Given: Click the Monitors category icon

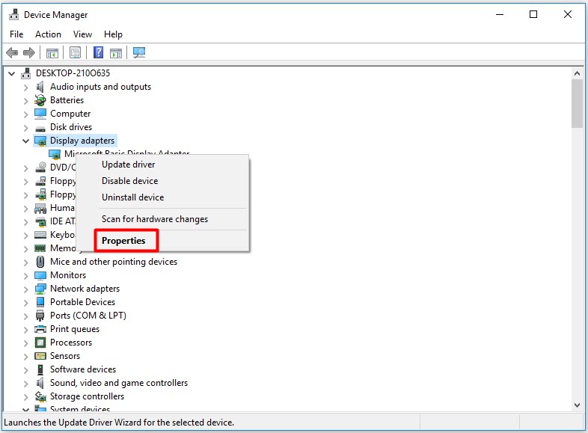Looking at the screenshot, I should click(x=40, y=275).
